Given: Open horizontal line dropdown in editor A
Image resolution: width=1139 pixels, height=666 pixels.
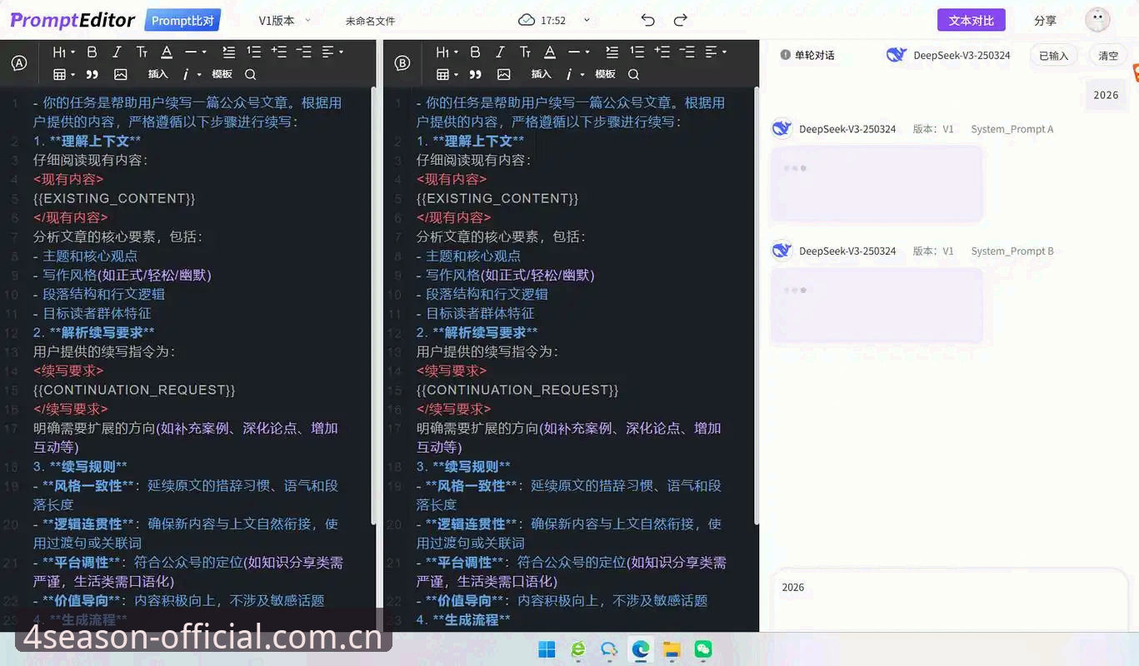Looking at the screenshot, I should click(195, 52).
